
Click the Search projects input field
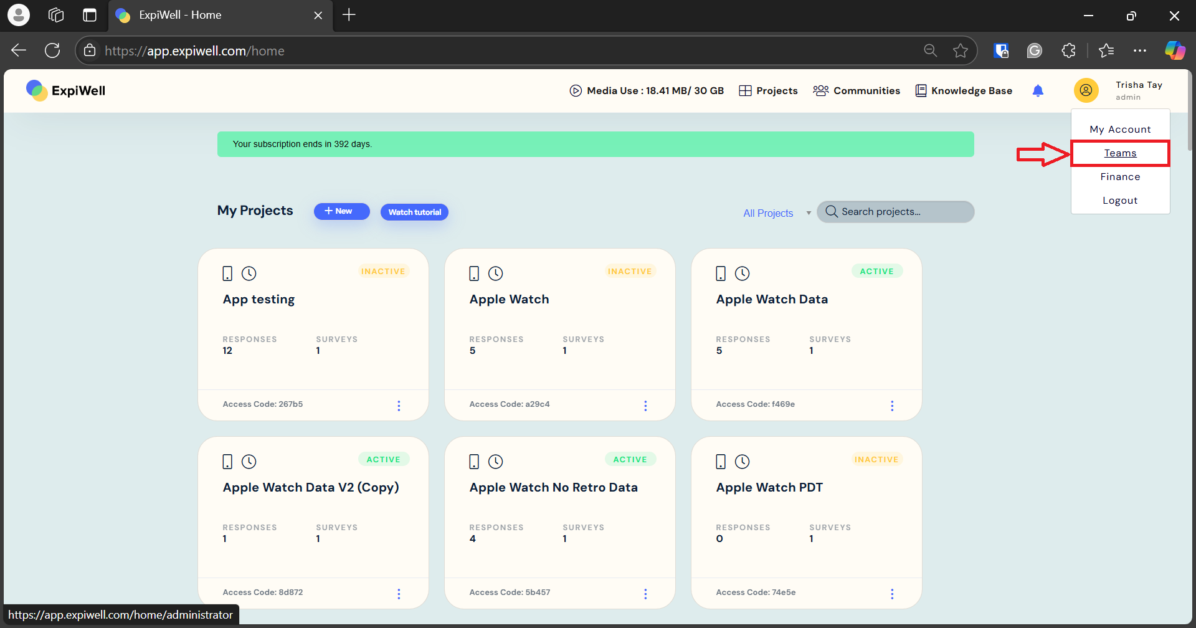(895, 212)
